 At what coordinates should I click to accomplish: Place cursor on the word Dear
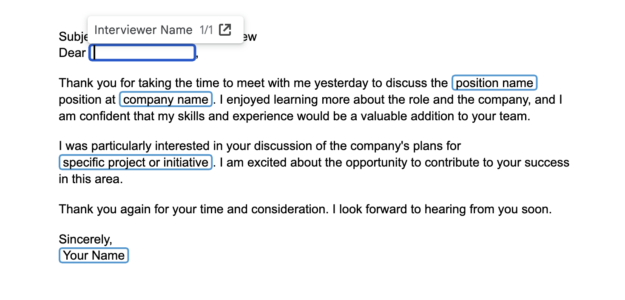pos(72,53)
